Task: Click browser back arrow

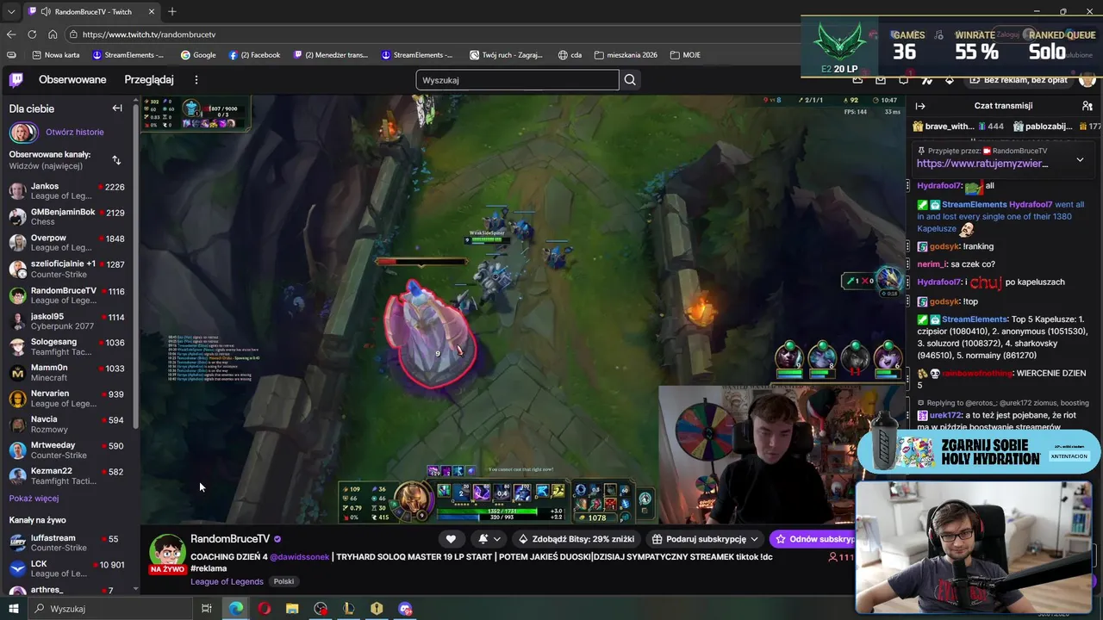Action: coord(11,34)
